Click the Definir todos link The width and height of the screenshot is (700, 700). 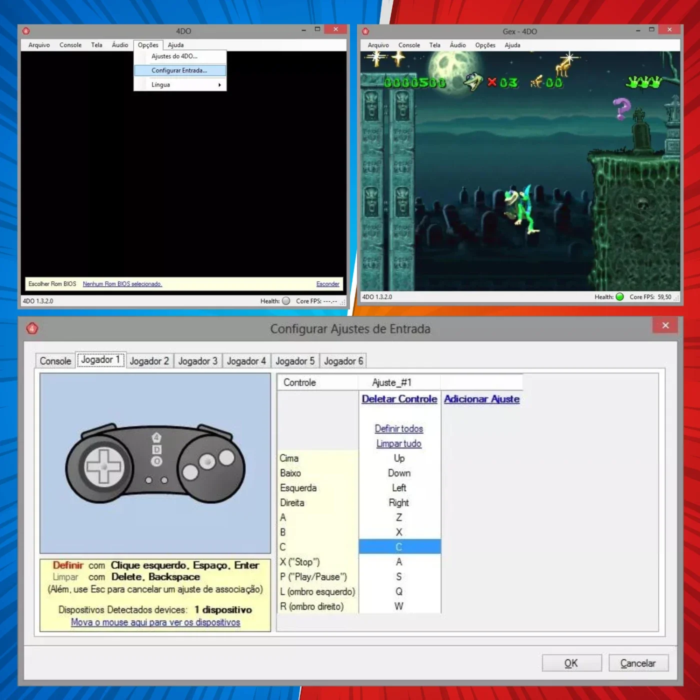point(399,428)
